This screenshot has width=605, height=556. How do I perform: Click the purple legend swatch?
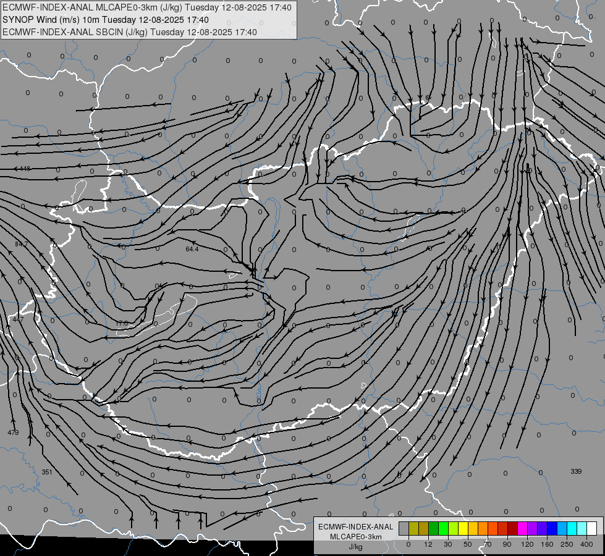(533, 528)
